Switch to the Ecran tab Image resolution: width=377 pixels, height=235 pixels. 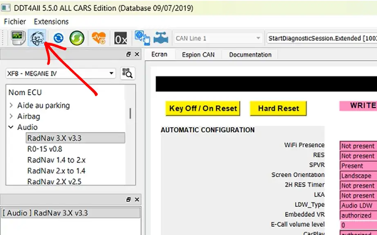tap(159, 54)
